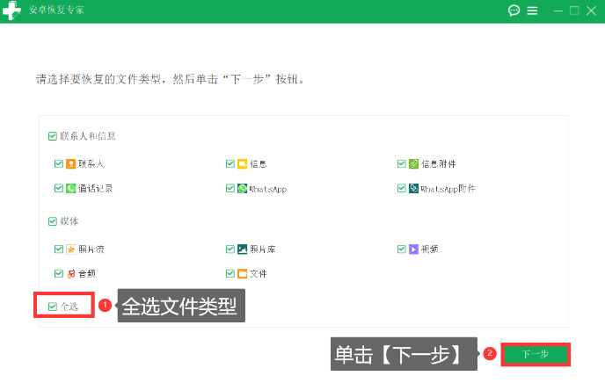Click the 下一步 next button
605x383 pixels.
click(536, 354)
